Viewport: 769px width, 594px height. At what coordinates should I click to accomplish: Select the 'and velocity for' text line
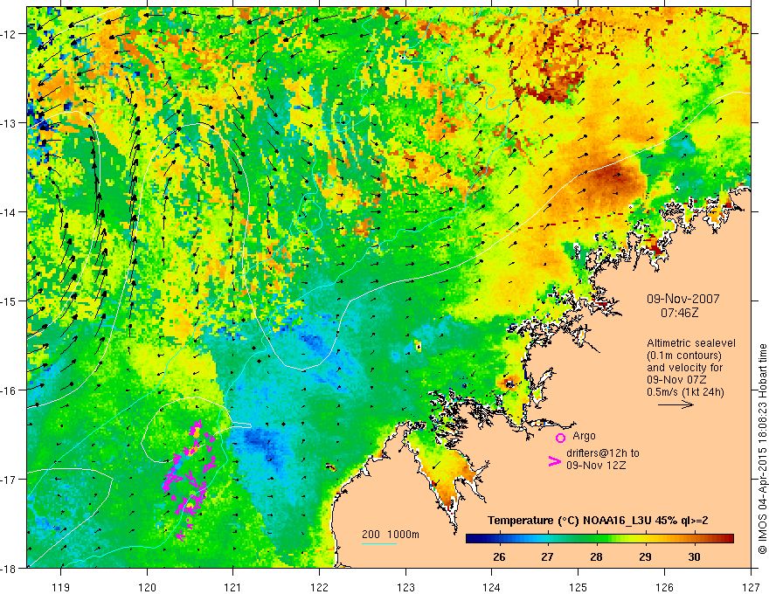pyautogui.click(x=684, y=368)
